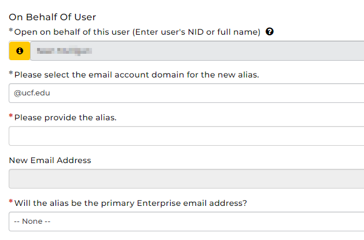Click 'Please select the email account domain' label
This screenshot has height=240, width=364.
click(137, 75)
